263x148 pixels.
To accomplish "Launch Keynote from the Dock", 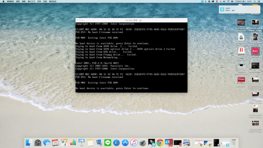I will tap(81, 143).
